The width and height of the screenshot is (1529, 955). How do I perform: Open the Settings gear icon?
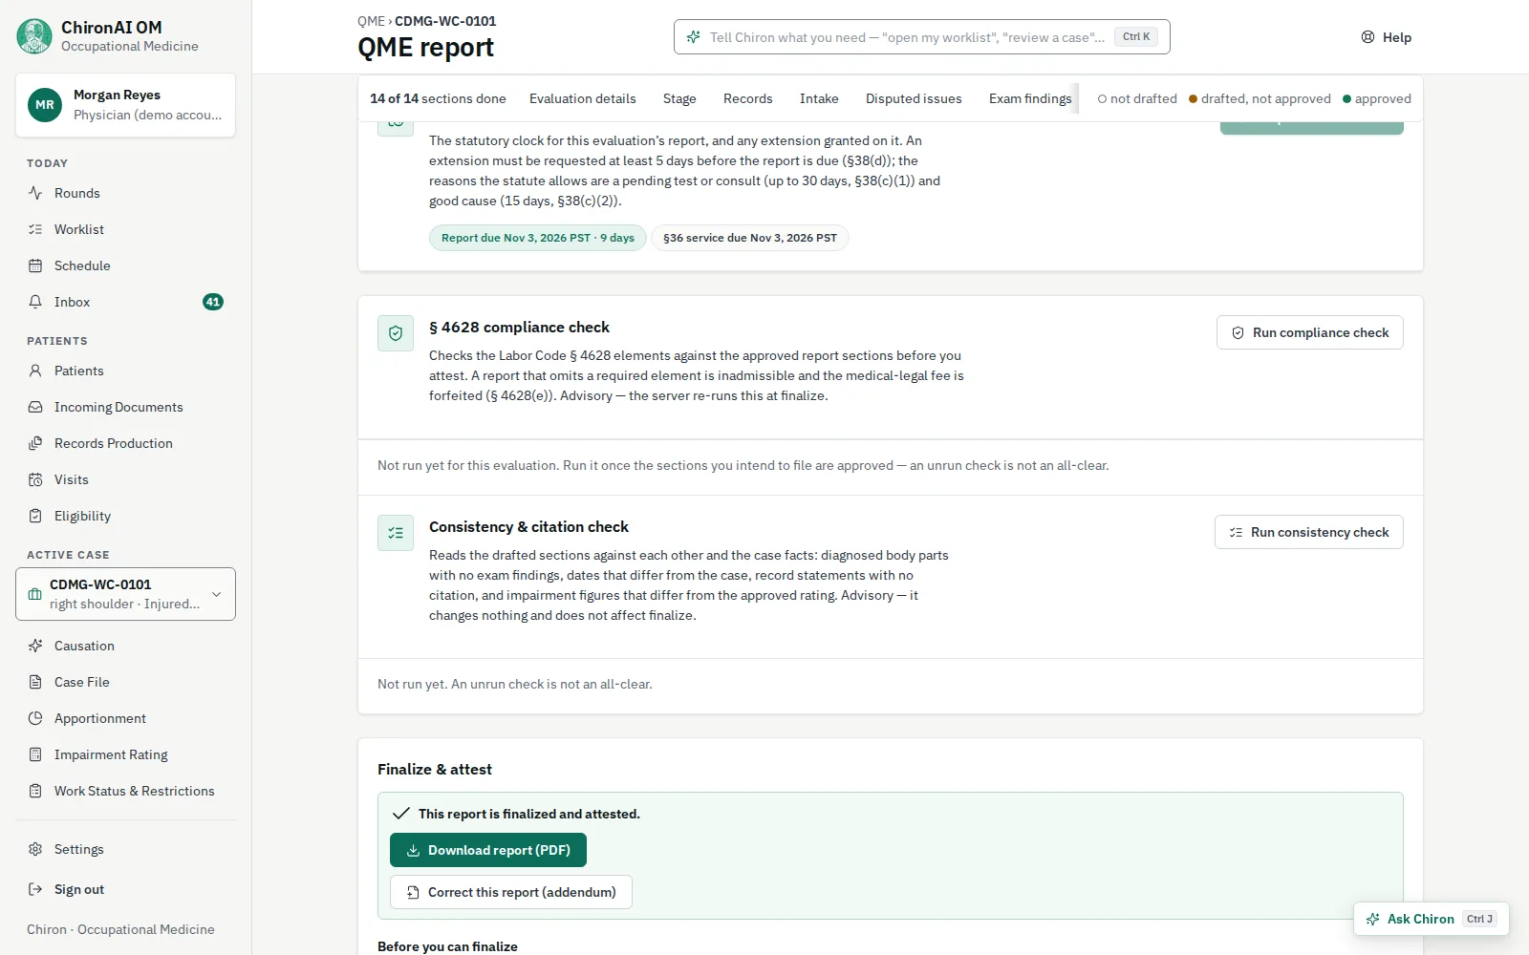point(35,849)
